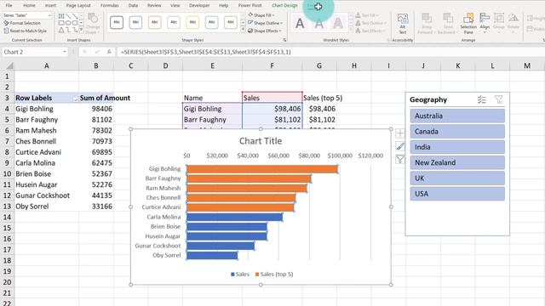This screenshot has height=306, width=545.
Task: Select the column A header
Action: (x=46, y=65)
